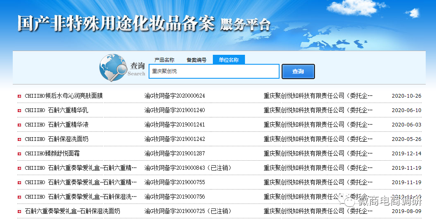Click company name in the 2019-08-09 row

[318, 211]
